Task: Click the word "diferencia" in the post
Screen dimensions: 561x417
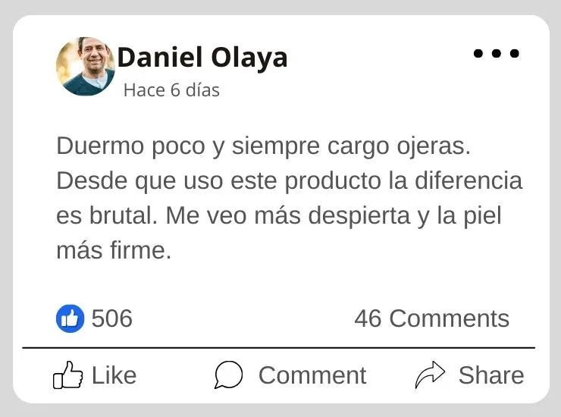Action: pyautogui.click(x=470, y=181)
